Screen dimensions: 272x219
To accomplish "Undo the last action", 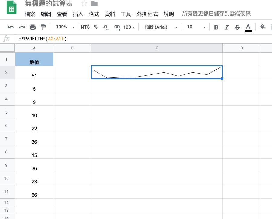I will click(x=11, y=27).
